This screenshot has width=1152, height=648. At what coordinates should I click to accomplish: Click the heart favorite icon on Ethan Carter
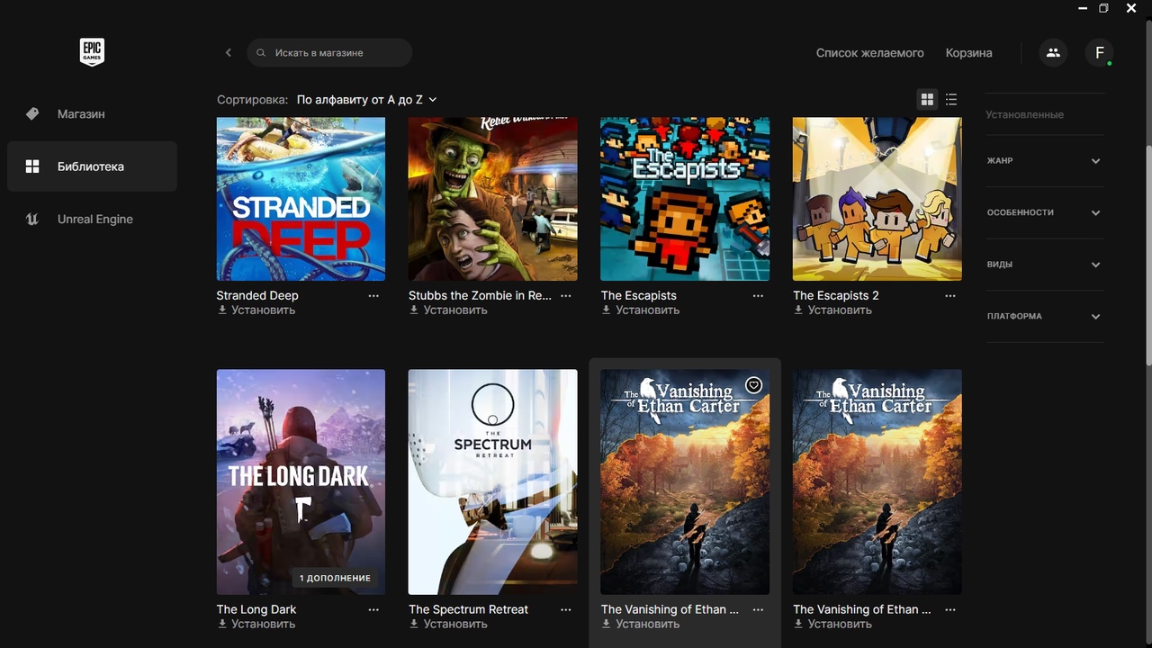754,385
